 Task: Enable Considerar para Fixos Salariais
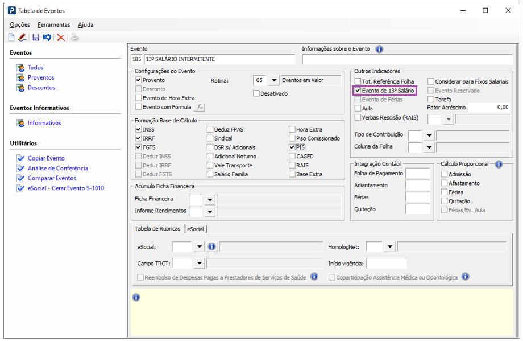[x=430, y=81]
